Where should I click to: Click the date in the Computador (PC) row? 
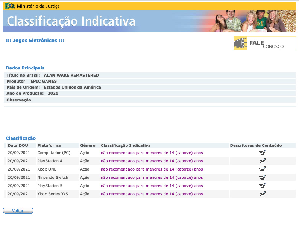coord(19,153)
